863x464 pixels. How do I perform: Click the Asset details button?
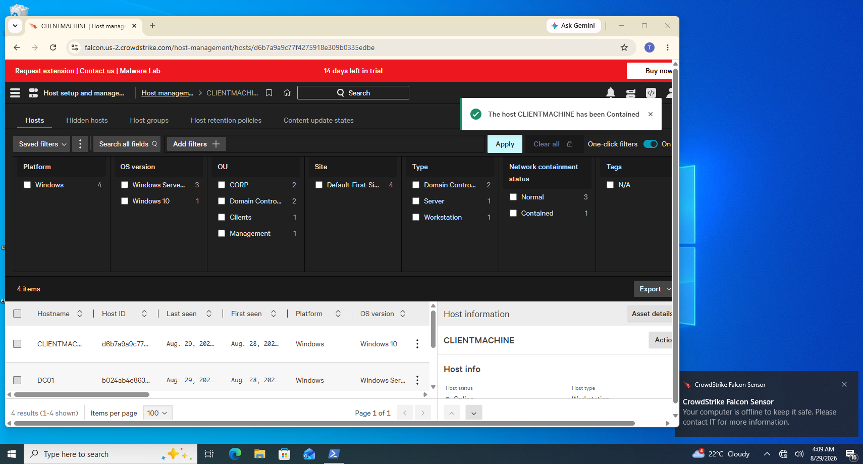click(650, 314)
